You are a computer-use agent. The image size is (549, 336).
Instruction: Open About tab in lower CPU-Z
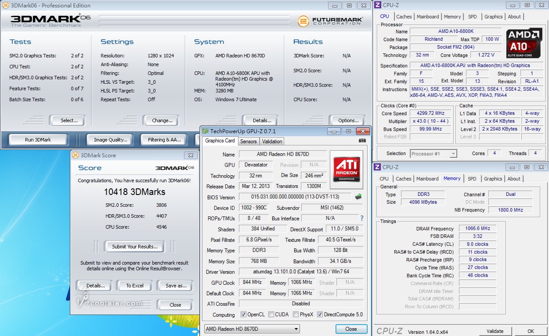[x=514, y=179]
